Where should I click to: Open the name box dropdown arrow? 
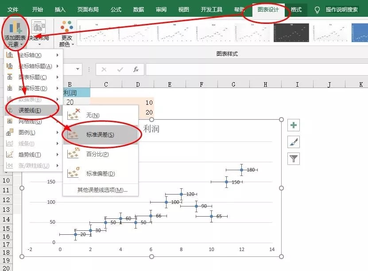(x=77, y=69)
